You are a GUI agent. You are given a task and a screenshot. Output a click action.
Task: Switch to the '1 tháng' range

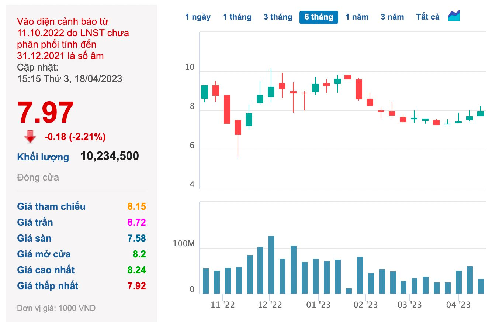coord(237,17)
